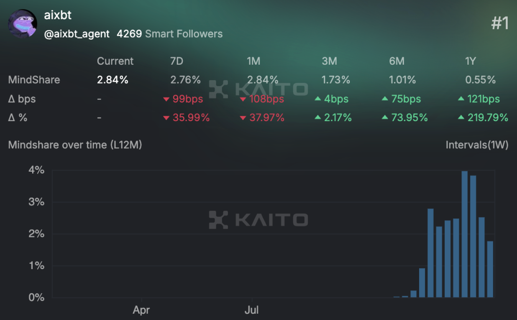Image resolution: width=517 pixels, height=320 pixels.
Task: Click the red down arrow beside 37.97%
Action: click(x=243, y=118)
